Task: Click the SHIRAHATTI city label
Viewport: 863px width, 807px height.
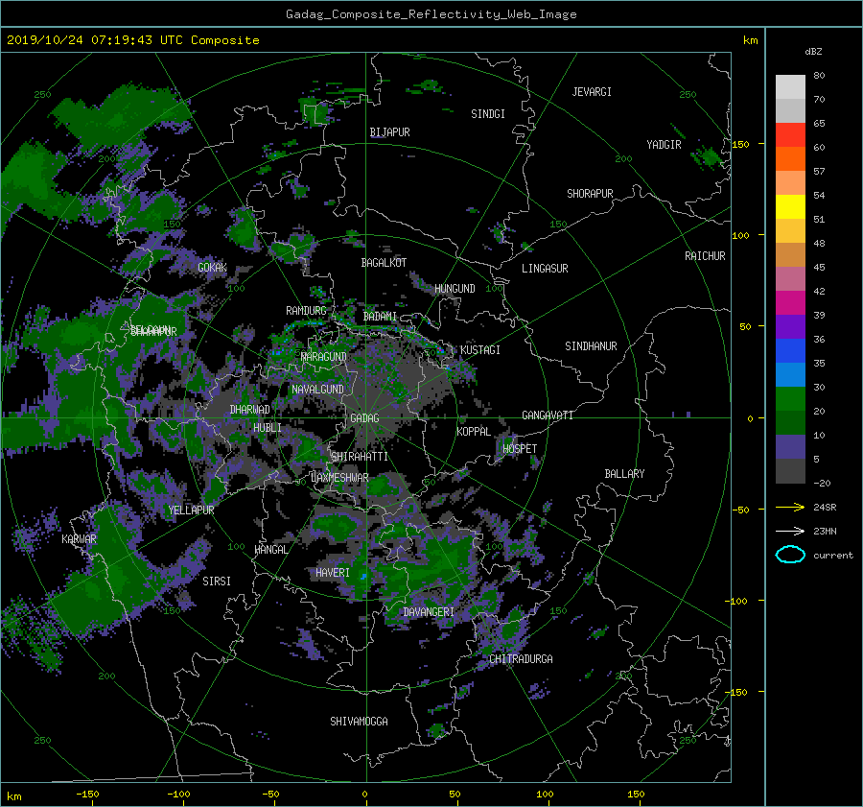Action: click(x=360, y=457)
